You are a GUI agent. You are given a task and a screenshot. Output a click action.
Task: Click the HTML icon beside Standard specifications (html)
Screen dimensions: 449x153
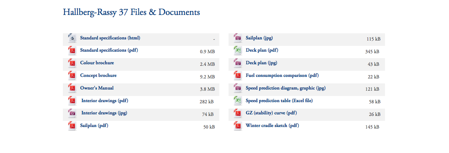72,38
